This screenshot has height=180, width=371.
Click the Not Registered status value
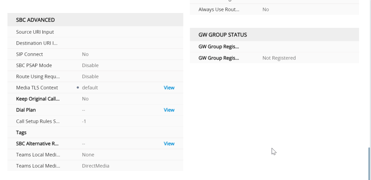pos(279,58)
